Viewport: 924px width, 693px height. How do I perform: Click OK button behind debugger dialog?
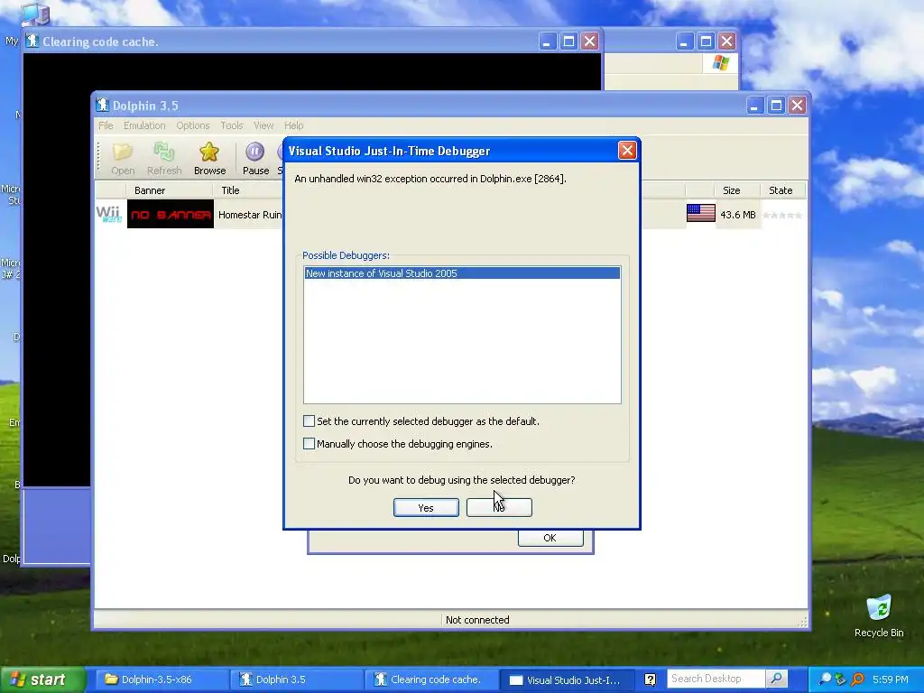click(550, 538)
